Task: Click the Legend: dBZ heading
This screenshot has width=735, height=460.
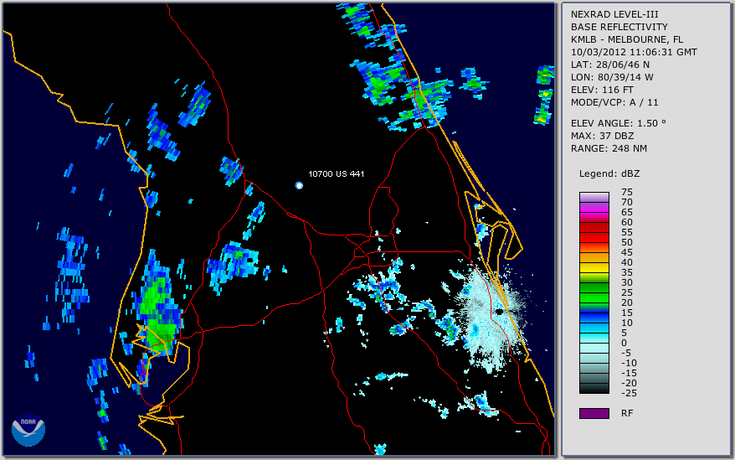Action: [609, 173]
